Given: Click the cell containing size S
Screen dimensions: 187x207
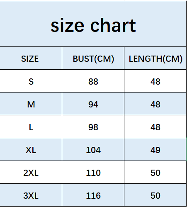Looking at the screenshot, I should click(x=31, y=81).
